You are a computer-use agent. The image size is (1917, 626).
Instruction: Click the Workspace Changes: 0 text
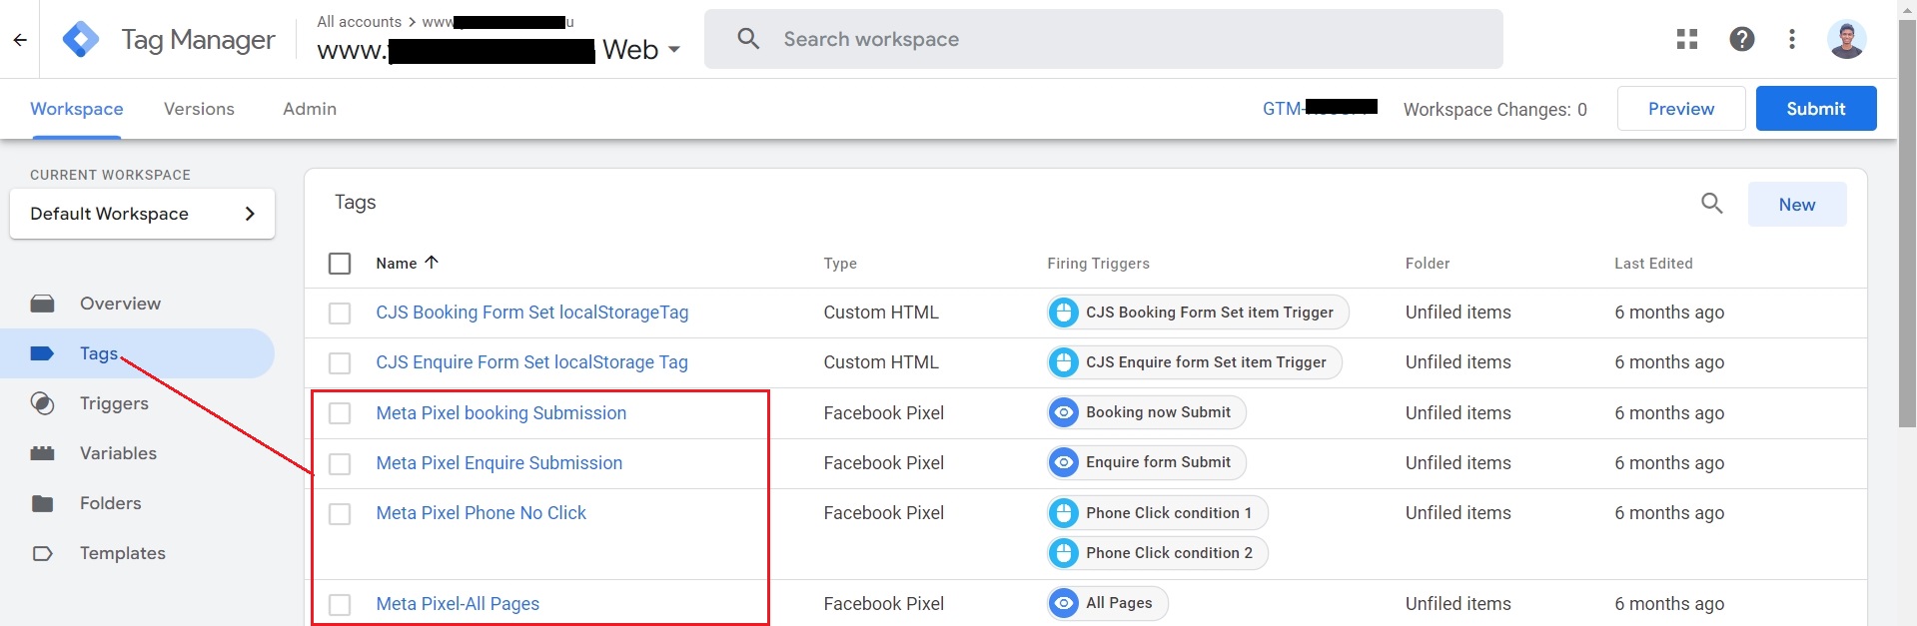(1495, 110)
